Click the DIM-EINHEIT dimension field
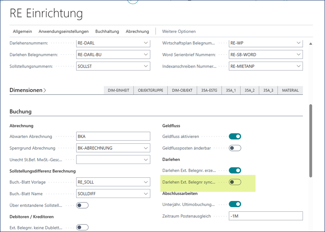 [118, 90]
